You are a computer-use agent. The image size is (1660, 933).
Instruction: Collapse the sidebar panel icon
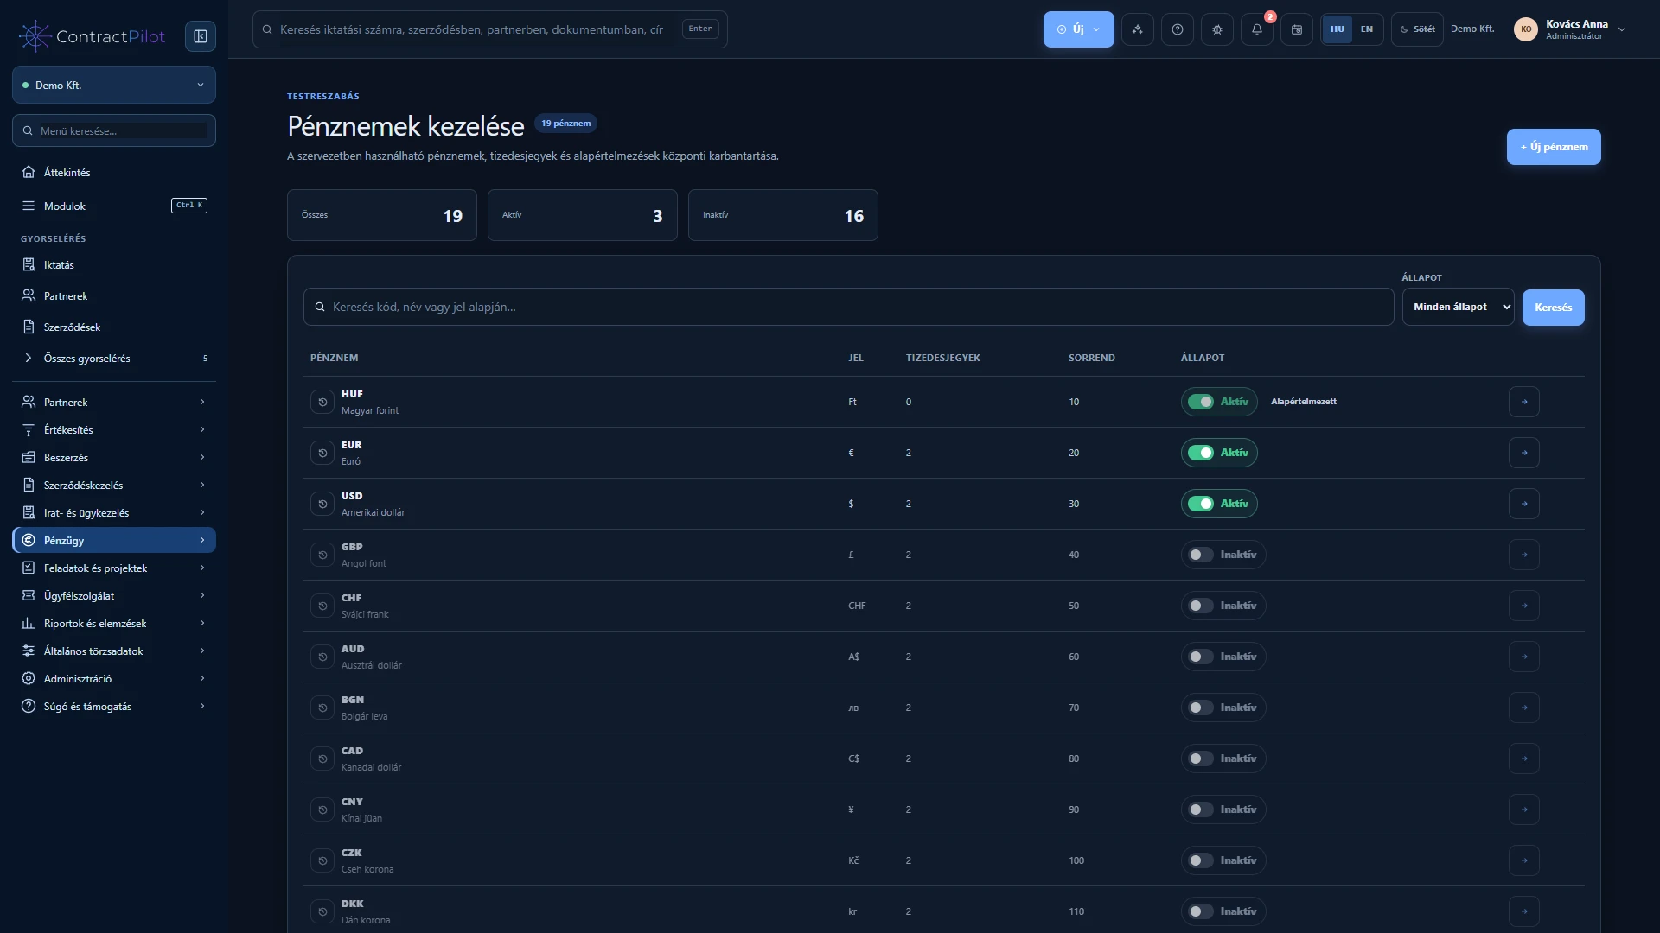coord(201,36)
